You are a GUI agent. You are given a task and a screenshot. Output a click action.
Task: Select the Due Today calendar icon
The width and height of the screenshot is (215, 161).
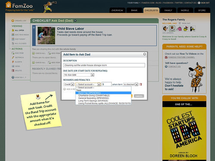tap(13, 39)
